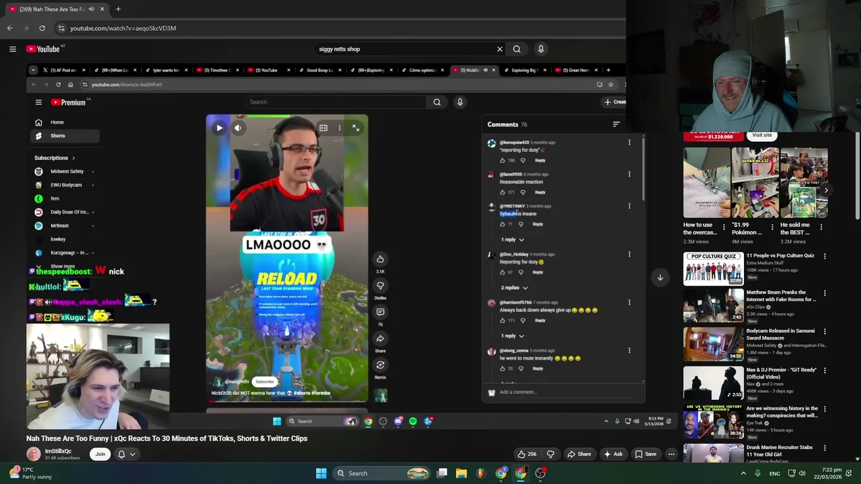
Task: Open options for 'Nas & DJ Premier' video
Action: [x=825, y=370]
